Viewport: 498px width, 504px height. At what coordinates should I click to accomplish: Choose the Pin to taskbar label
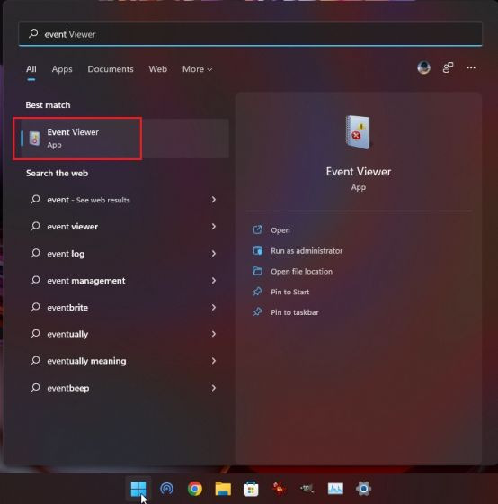click(x=295, y=312)
